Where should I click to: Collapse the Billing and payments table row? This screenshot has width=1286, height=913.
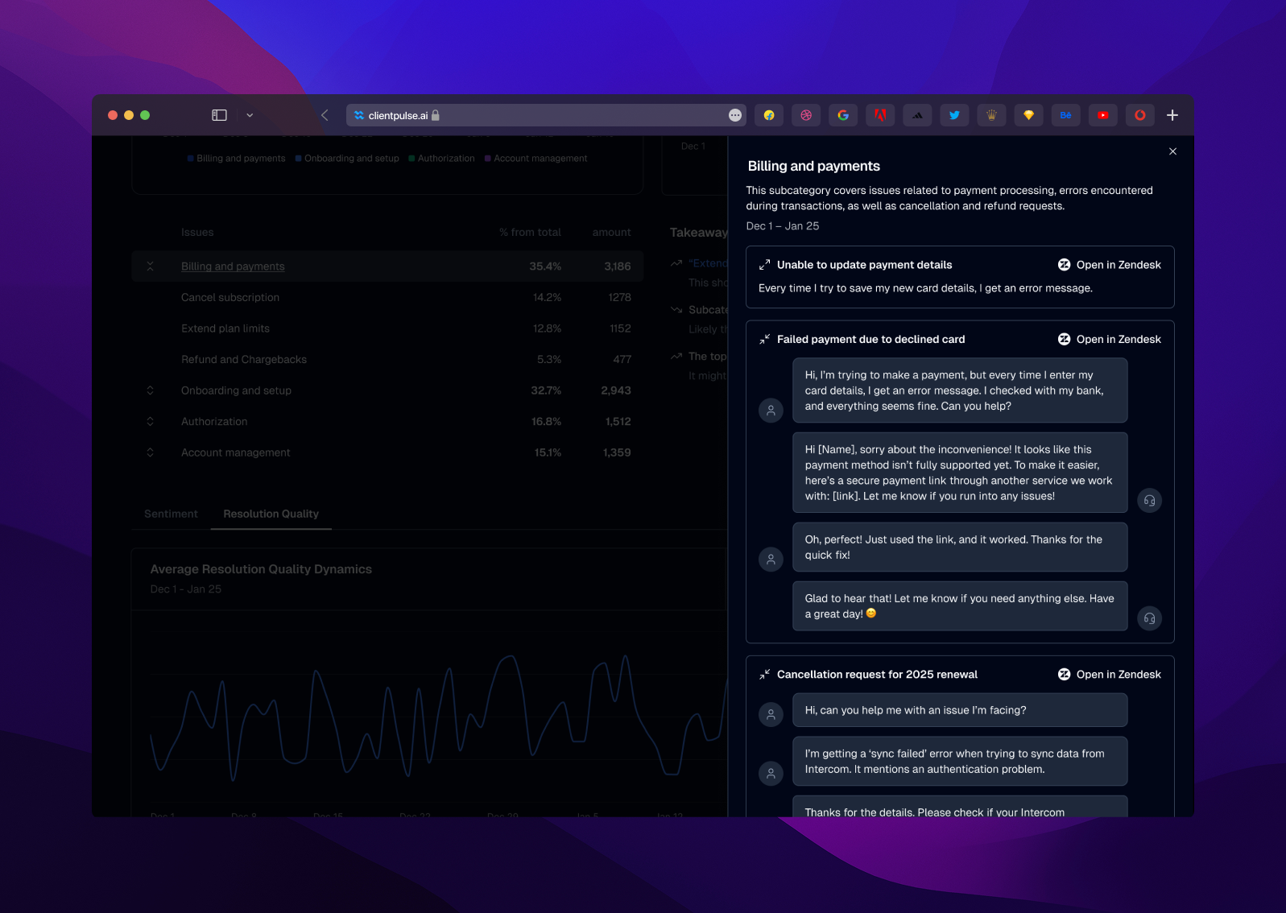(x=150, y=266)
